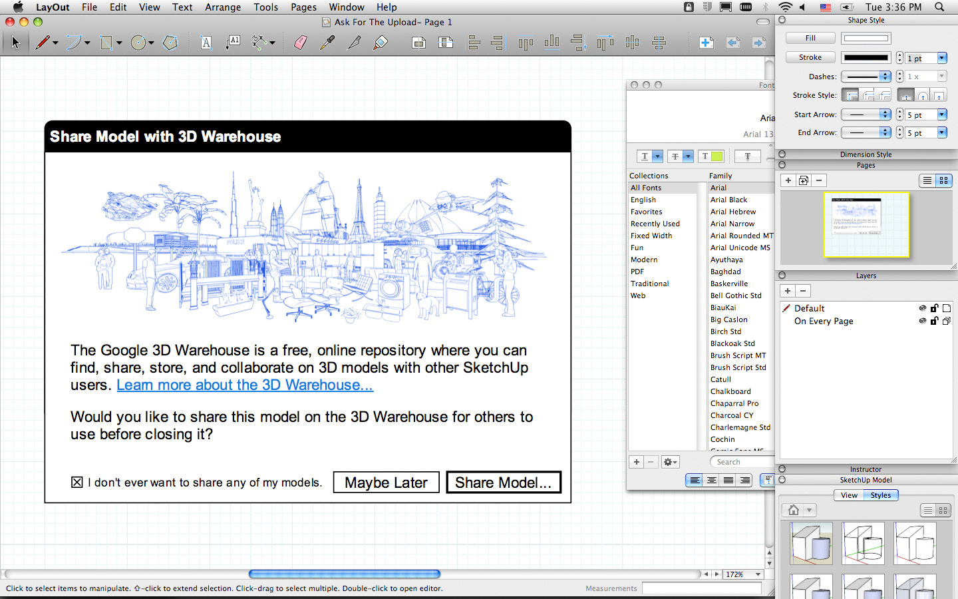Select the Recently Used collection

point(655,224)
